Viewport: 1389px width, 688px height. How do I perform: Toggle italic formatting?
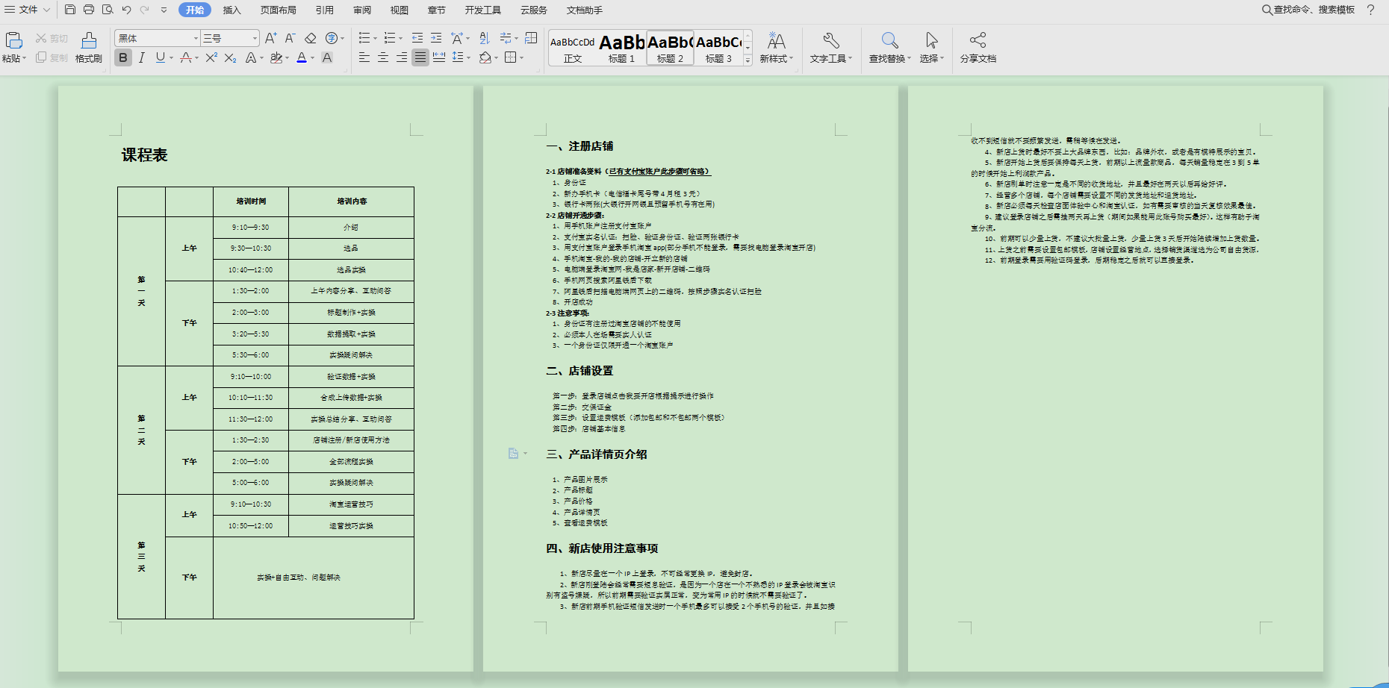pos(142,57)
